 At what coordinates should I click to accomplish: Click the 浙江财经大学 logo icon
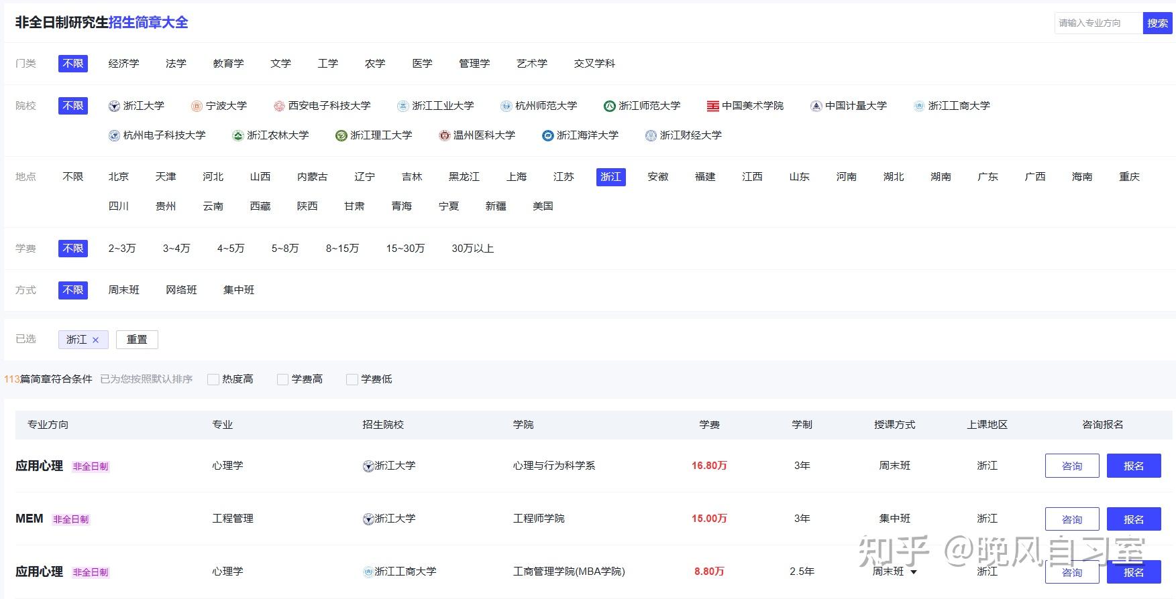(651, 135)
